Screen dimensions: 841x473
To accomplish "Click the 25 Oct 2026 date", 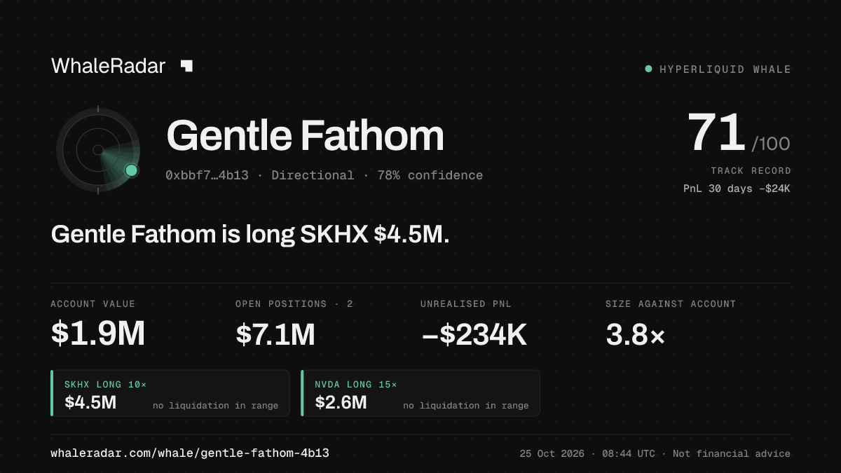I will [x=552, y=454].
